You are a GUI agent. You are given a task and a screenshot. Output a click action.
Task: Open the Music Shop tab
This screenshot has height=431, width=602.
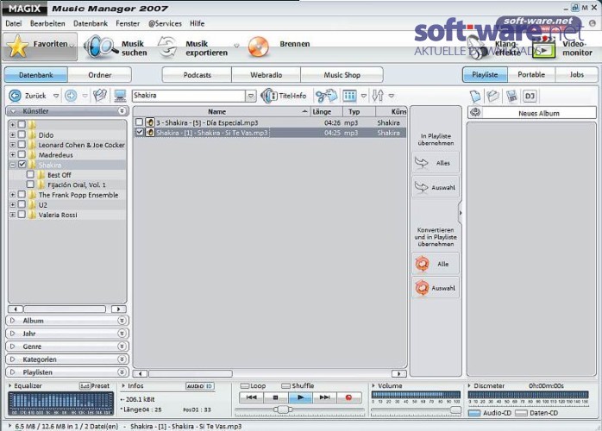pos(342,75)
